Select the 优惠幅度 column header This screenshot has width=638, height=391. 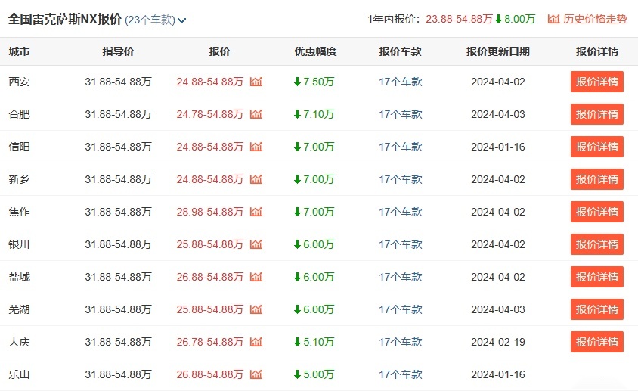315,51
